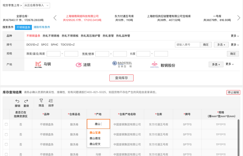Choose 唐山宝通 from the suggestion list

click(x=95, y=133)
